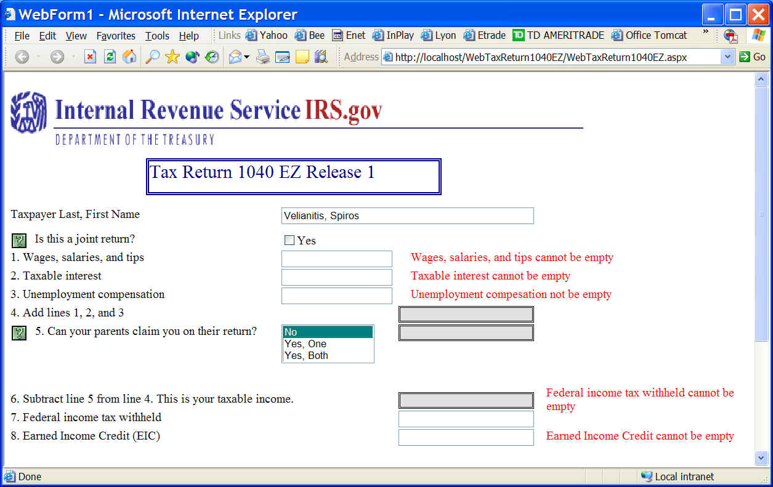Click 'Taxable interest cannot be empty' error text
The width and height of the screenshot is (773, 487).
[490, 276]
